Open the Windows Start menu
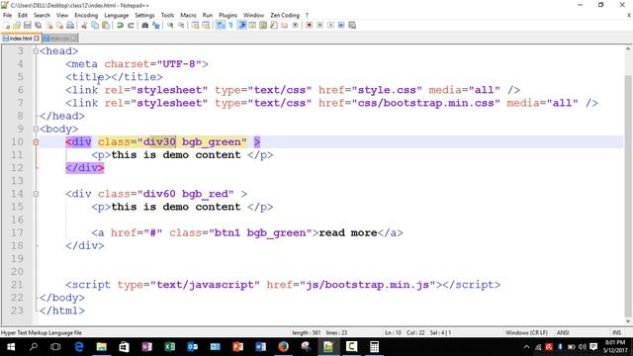Viewport: 633px width, 356px height. pos(11,347)
